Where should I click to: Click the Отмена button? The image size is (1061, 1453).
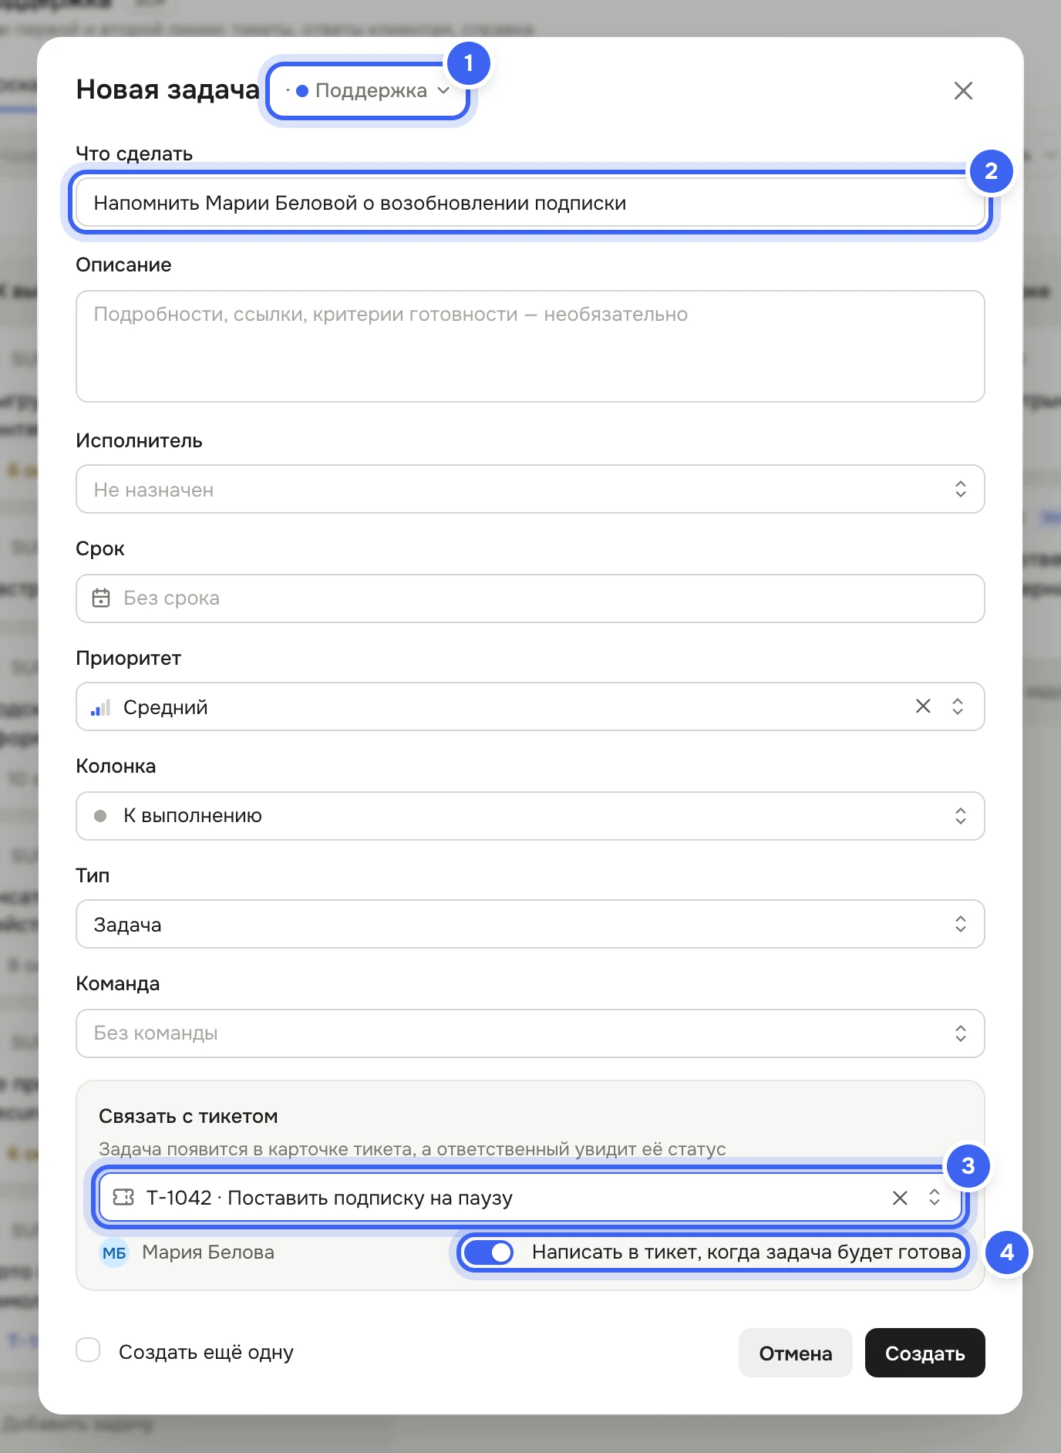(x=796, y=1353)
